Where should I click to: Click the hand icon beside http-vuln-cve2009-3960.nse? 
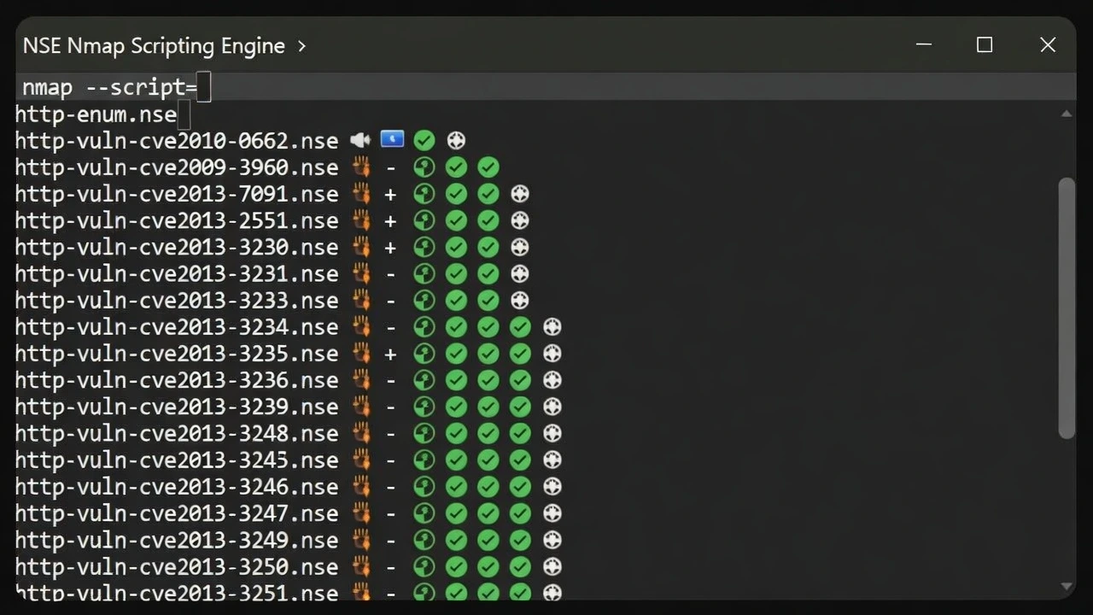tap(360, 167)
